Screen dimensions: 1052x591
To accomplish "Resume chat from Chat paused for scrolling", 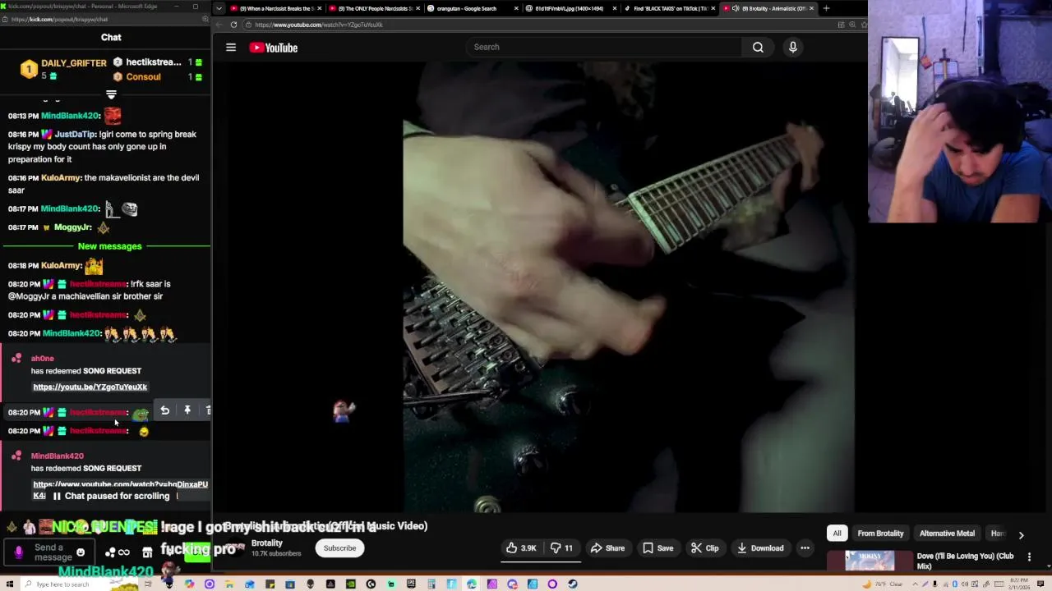I will pyautogui.click(x=111, y=496).
